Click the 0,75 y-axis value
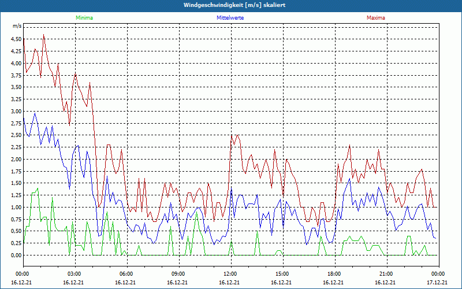Screen dimensions: 462x289 click(16, 220)
